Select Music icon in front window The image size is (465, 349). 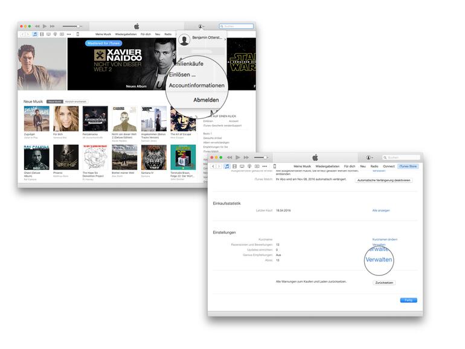click(x=227, y=166)
